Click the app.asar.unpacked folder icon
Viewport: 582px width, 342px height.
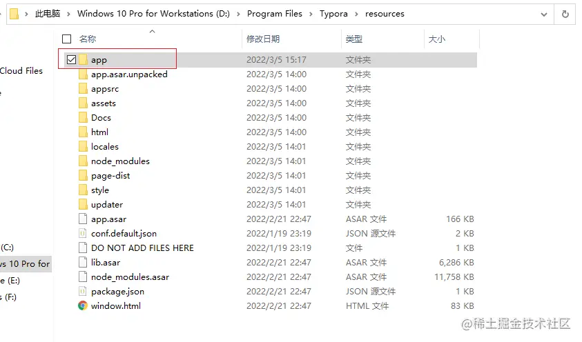click(x=83, y=74)
